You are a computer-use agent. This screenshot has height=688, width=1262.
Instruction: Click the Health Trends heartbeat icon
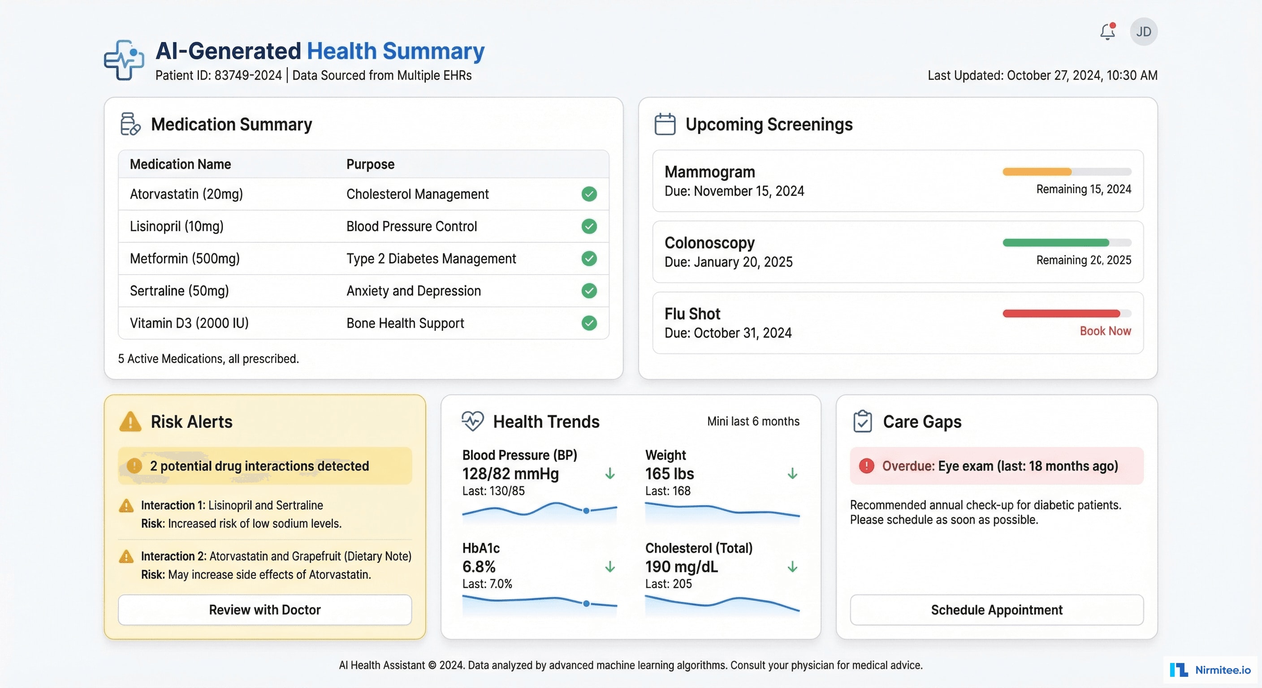(x=473, y=421)
